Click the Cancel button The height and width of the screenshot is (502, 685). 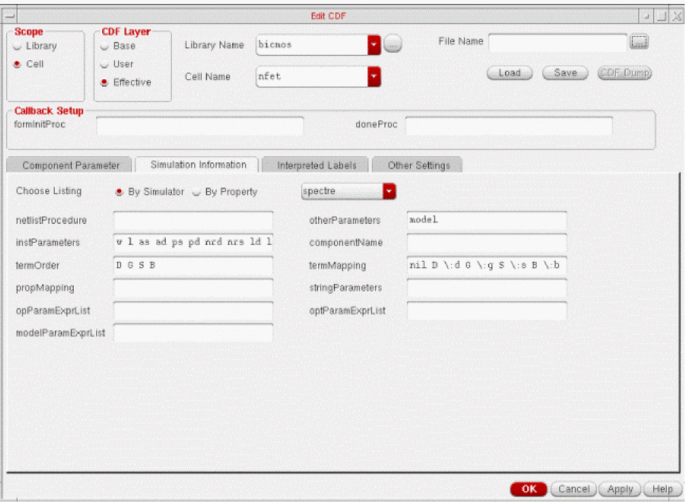point(573,489)
